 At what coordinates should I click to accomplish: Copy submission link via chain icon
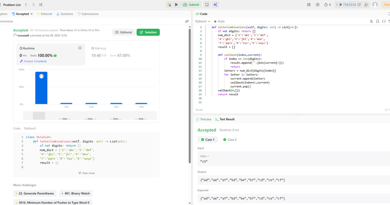[187, 22]
